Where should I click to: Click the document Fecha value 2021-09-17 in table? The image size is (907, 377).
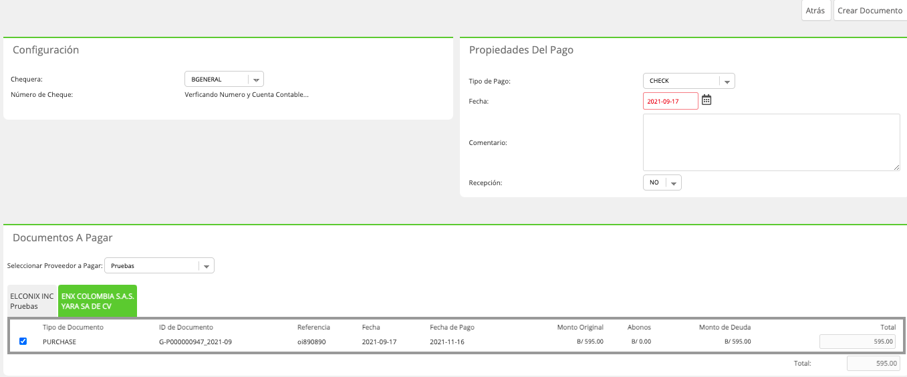point(380,342)
